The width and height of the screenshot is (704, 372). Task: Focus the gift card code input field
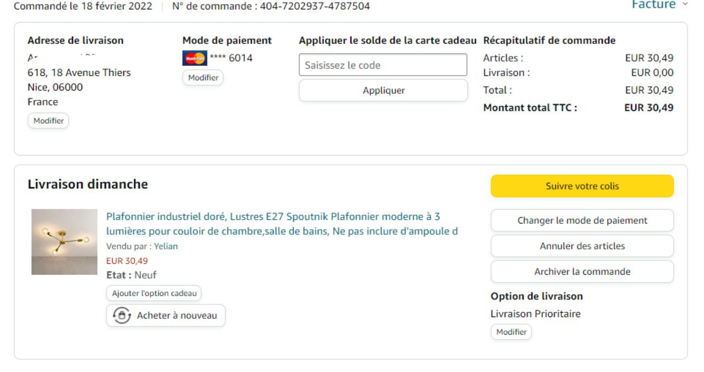pyautogui.click(x=383, y=65)
